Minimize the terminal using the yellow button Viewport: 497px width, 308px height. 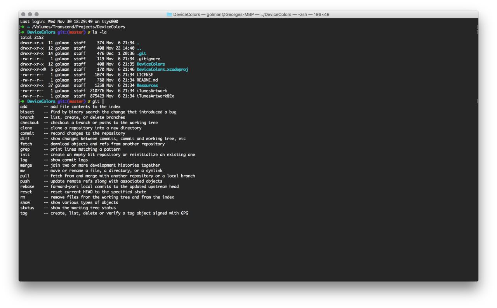coord(30,14)
